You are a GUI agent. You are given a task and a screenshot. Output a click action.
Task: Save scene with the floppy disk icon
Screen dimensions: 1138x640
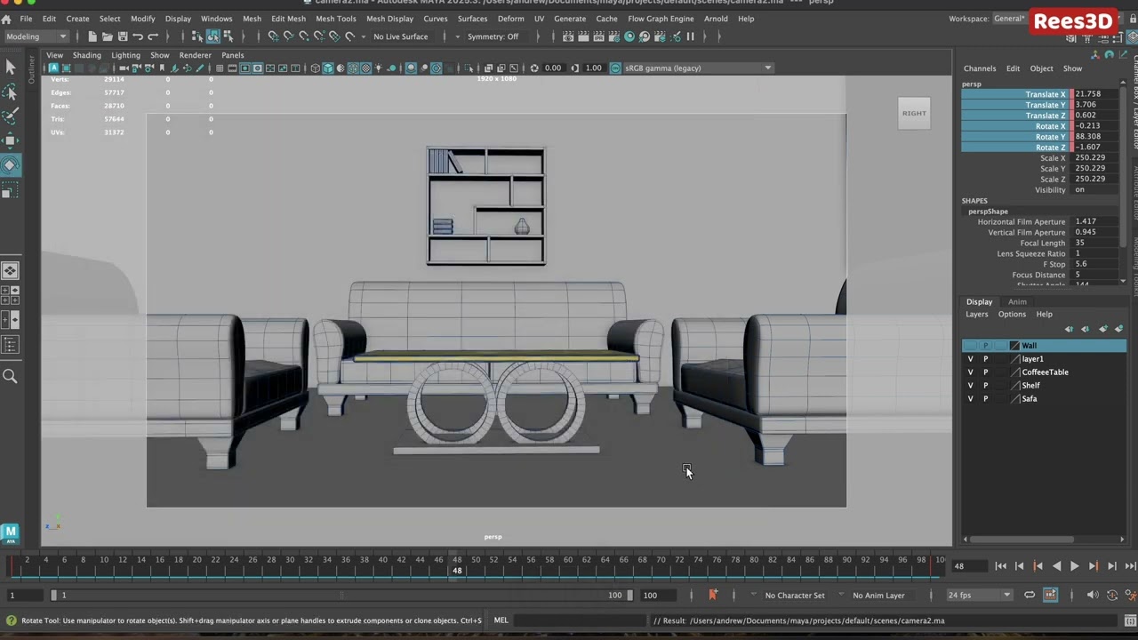[122, 36]
